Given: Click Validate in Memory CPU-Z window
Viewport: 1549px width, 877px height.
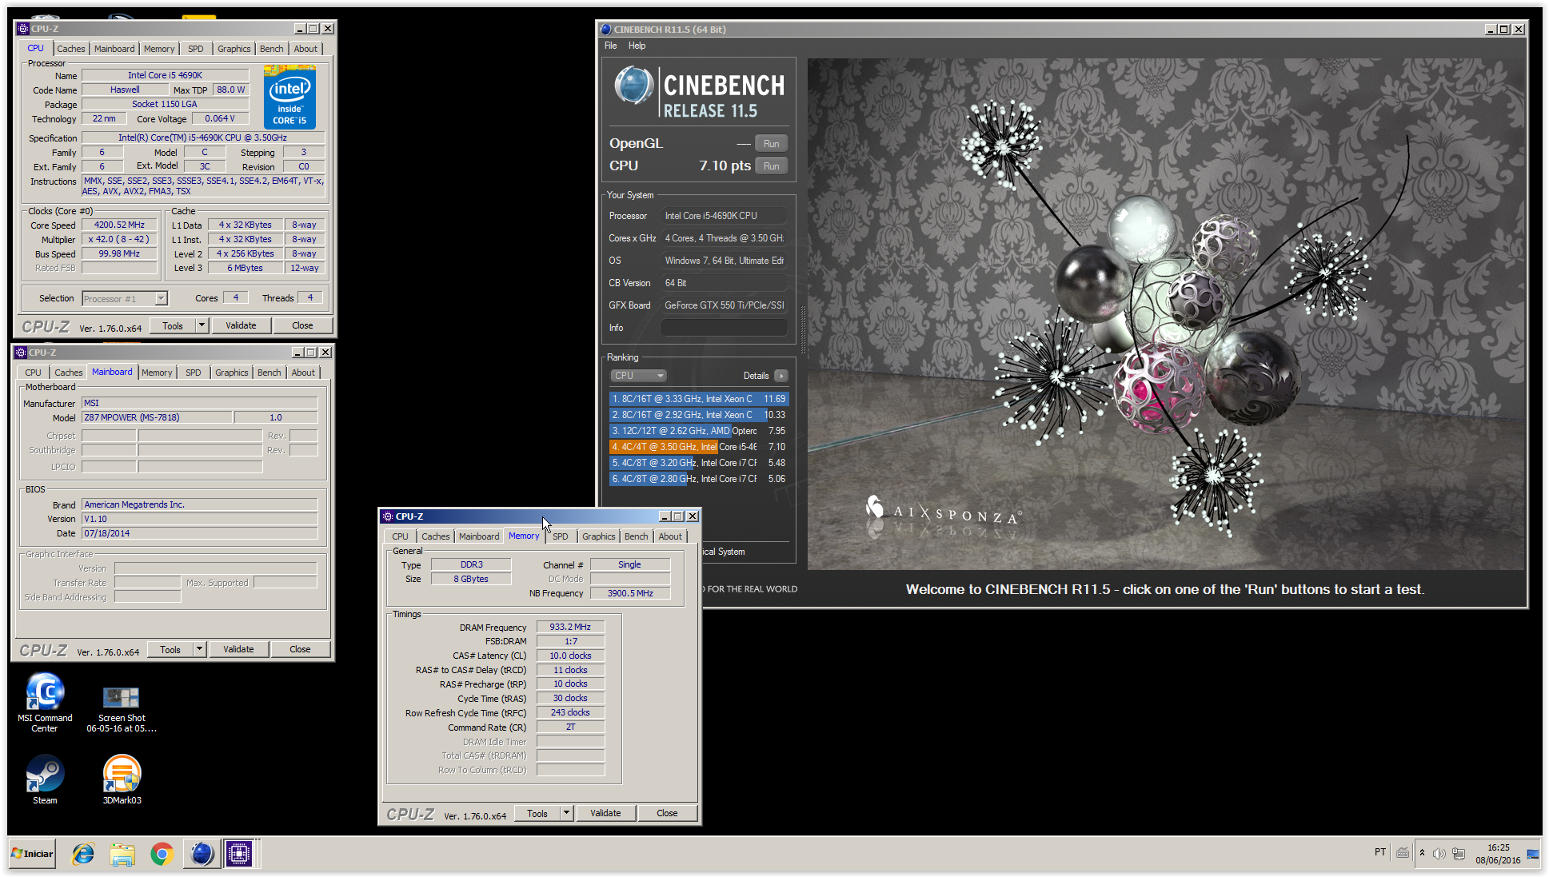Looking at the screenshot, I should click(x=605, y=813).
